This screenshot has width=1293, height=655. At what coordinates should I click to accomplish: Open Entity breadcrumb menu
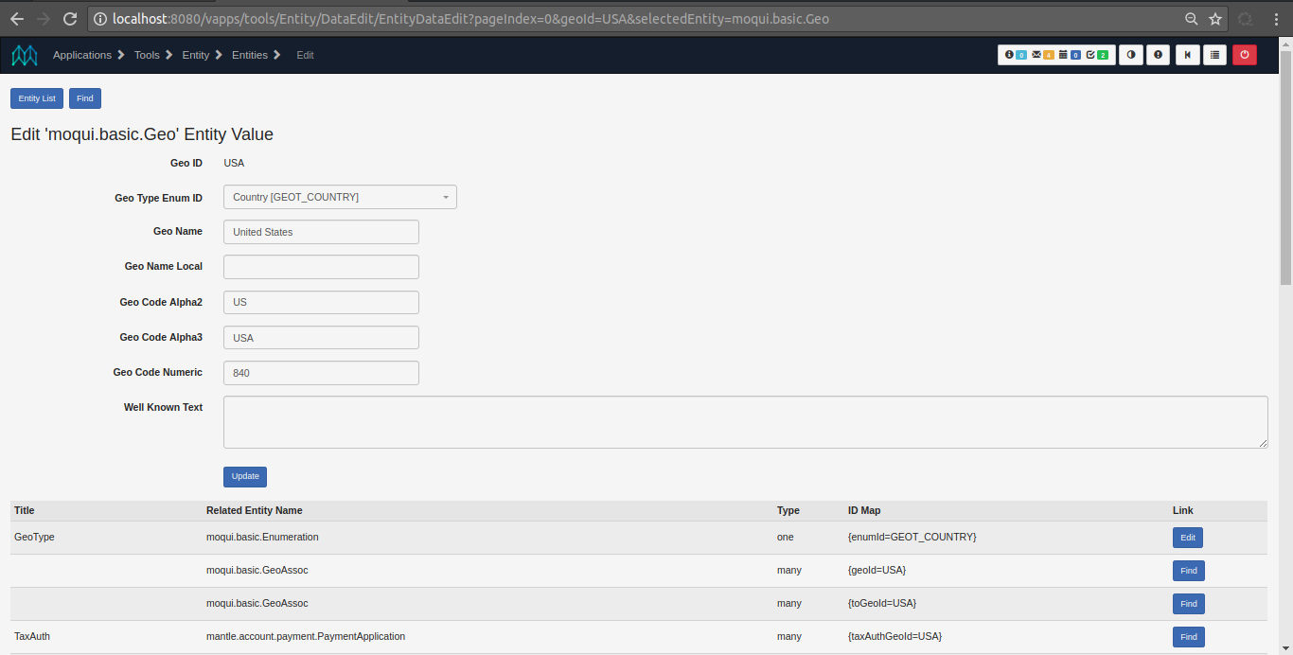[x=203, y=55]
